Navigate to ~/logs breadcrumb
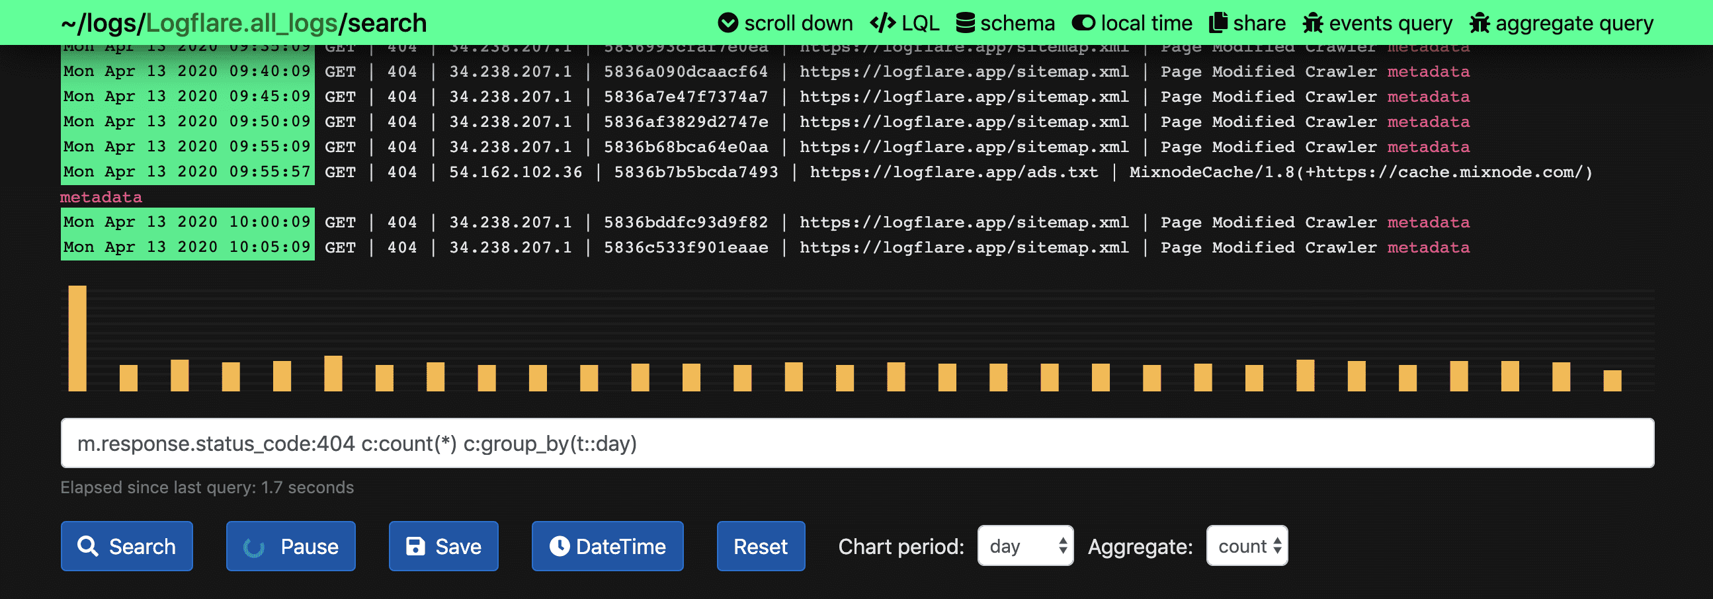 pos(100,23)
